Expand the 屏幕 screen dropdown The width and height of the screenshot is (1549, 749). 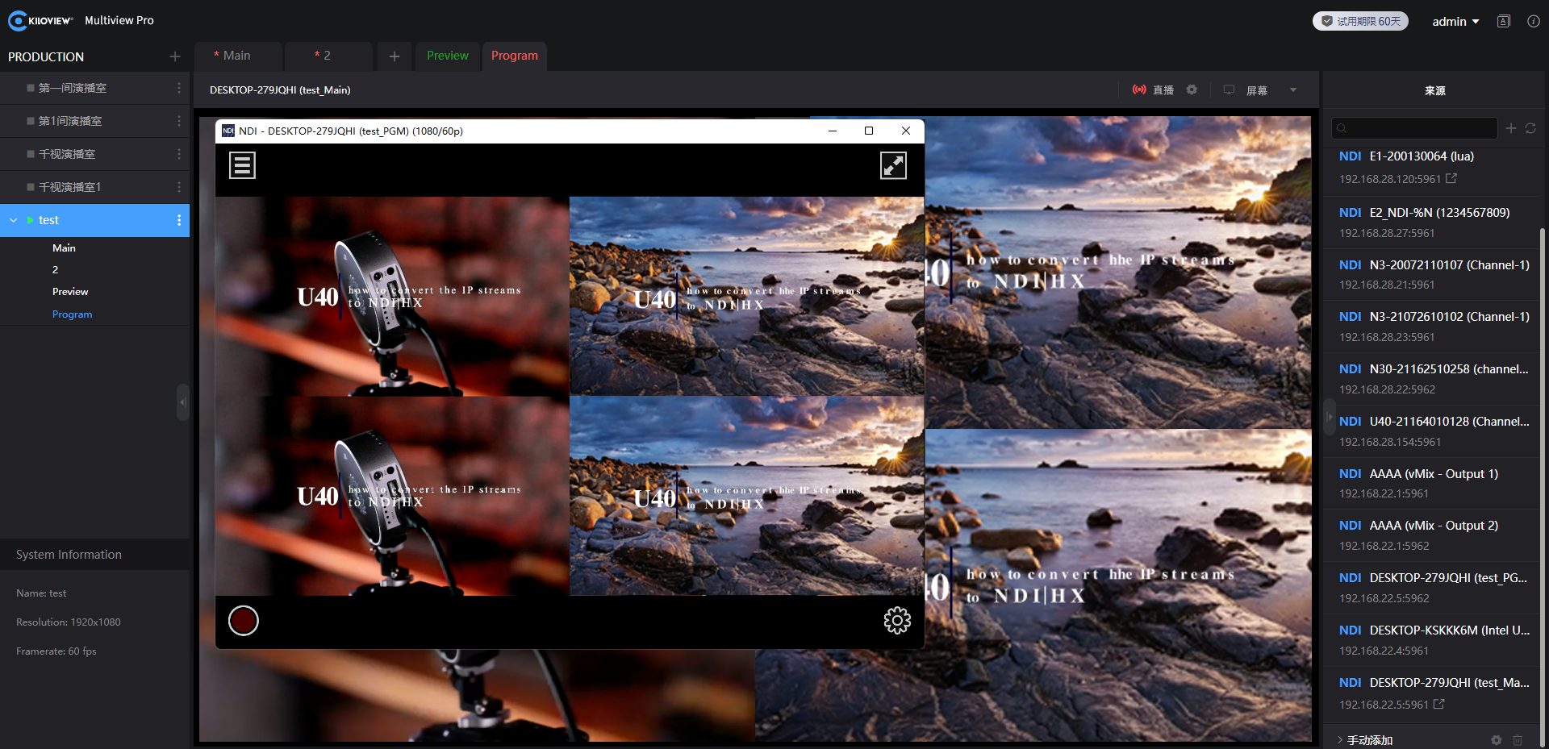[x=1293, y=89]
